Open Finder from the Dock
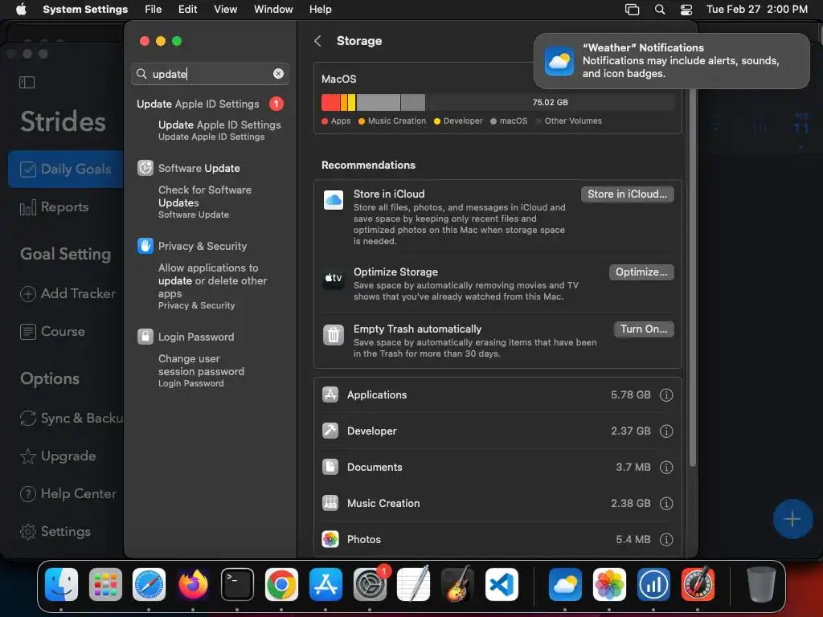Image resolution: width=823 pixels, height=617 pixels. click(x=61, y=585)
